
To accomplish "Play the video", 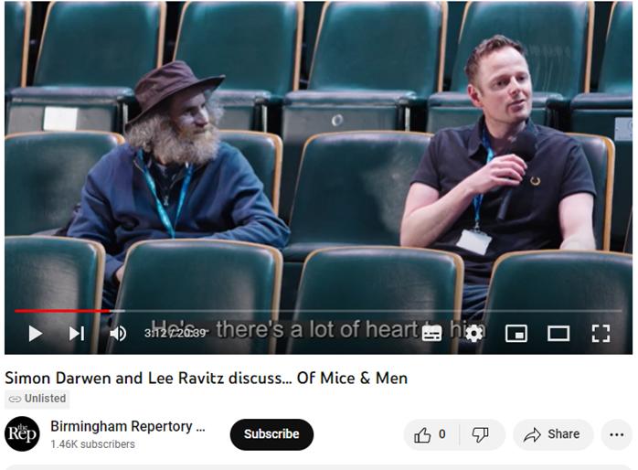I will pyautogui.click(x=36, y=334).
